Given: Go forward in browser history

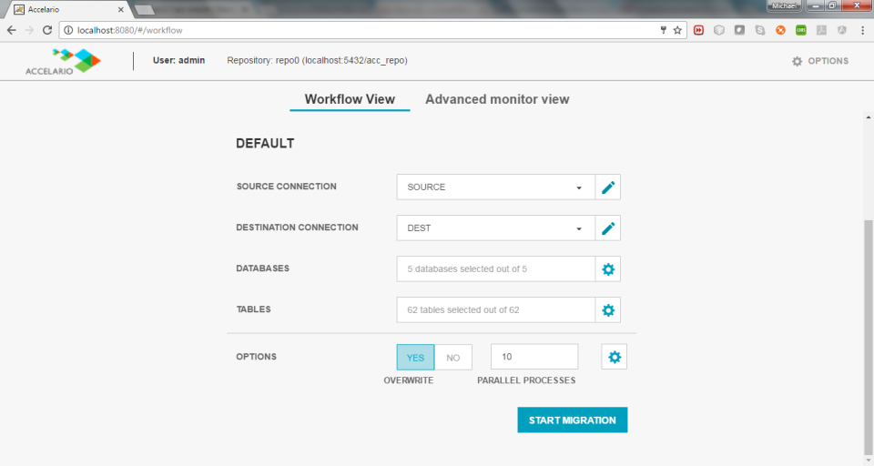Looking at the screenshot, I should click(29, 30).
